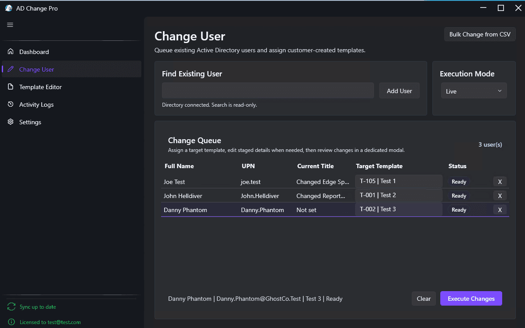Toggle the hamburger sidebar menu
The height and width of the screenshot is (328, 525).
tap(10, 25)
